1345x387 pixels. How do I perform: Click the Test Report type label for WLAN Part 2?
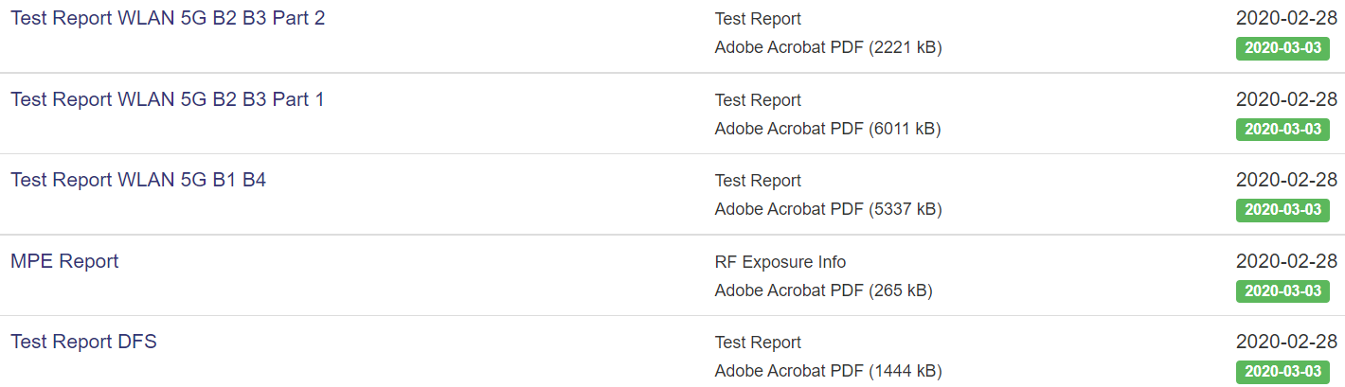pos(758,19)
